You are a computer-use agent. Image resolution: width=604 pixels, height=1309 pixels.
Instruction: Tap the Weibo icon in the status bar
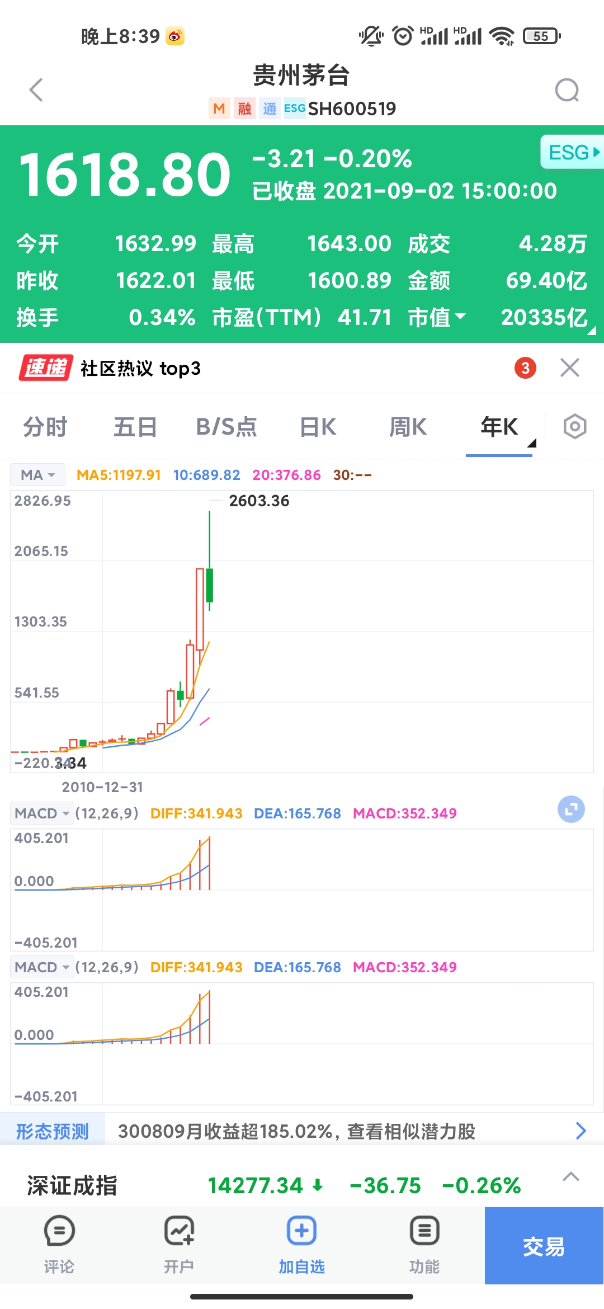click(x=175, y=36)
